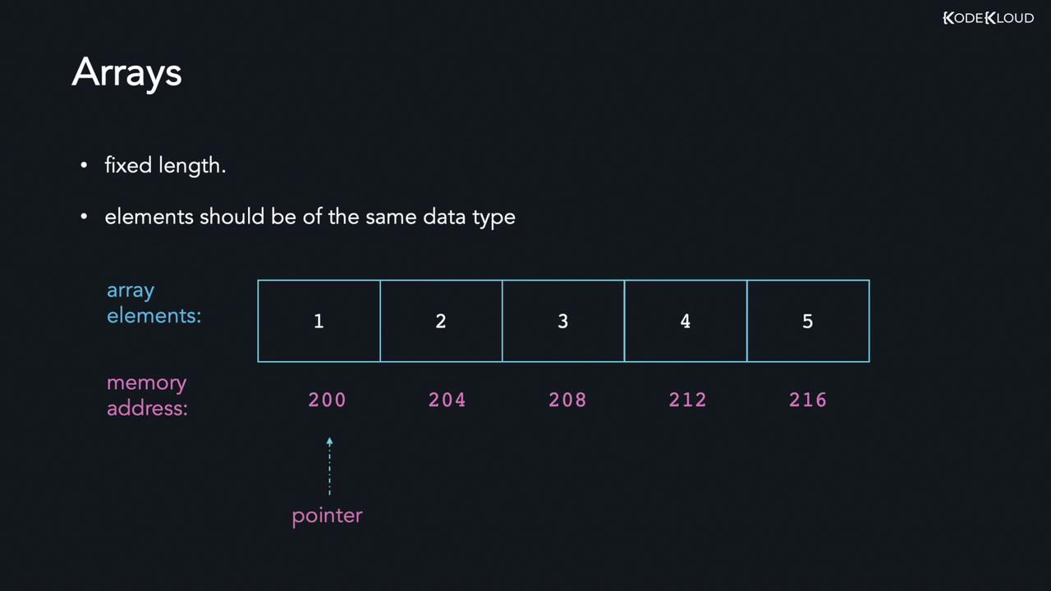The width and height of the screenshot is (1051, 591).
Task: Click memory address 204
Action: coord(447,400)
